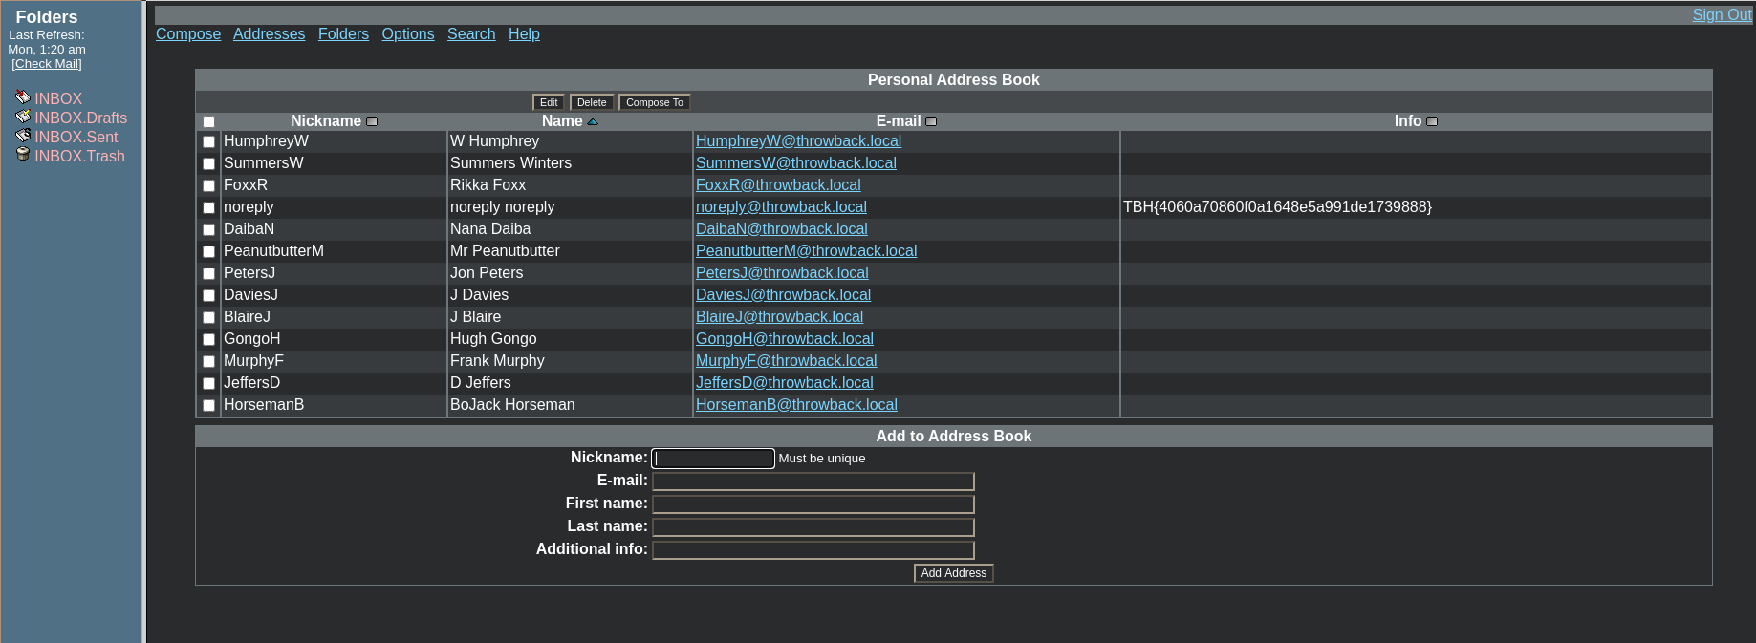1756x643 pixels.
Task: Sort by Nickname column sort icon
Action: coord(372,121)
